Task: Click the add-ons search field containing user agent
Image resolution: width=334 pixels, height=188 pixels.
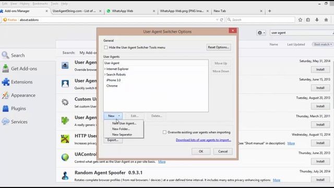Action: 302,32
